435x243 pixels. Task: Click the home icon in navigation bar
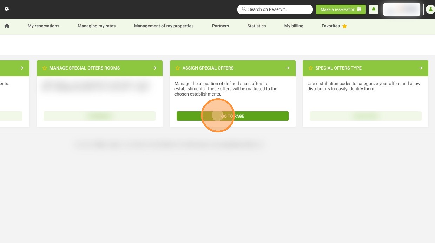[x=7, y=26]
